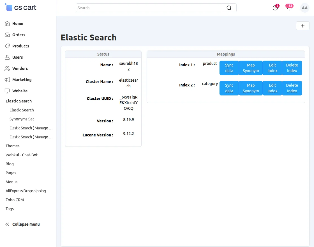Click the name value saurabh182
314x247 pixels.
coord(129,66)
